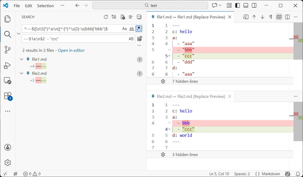This screenshot has width=303, height=177.
Task: Open Extensions view with update badge
Action: pos(8,96)
